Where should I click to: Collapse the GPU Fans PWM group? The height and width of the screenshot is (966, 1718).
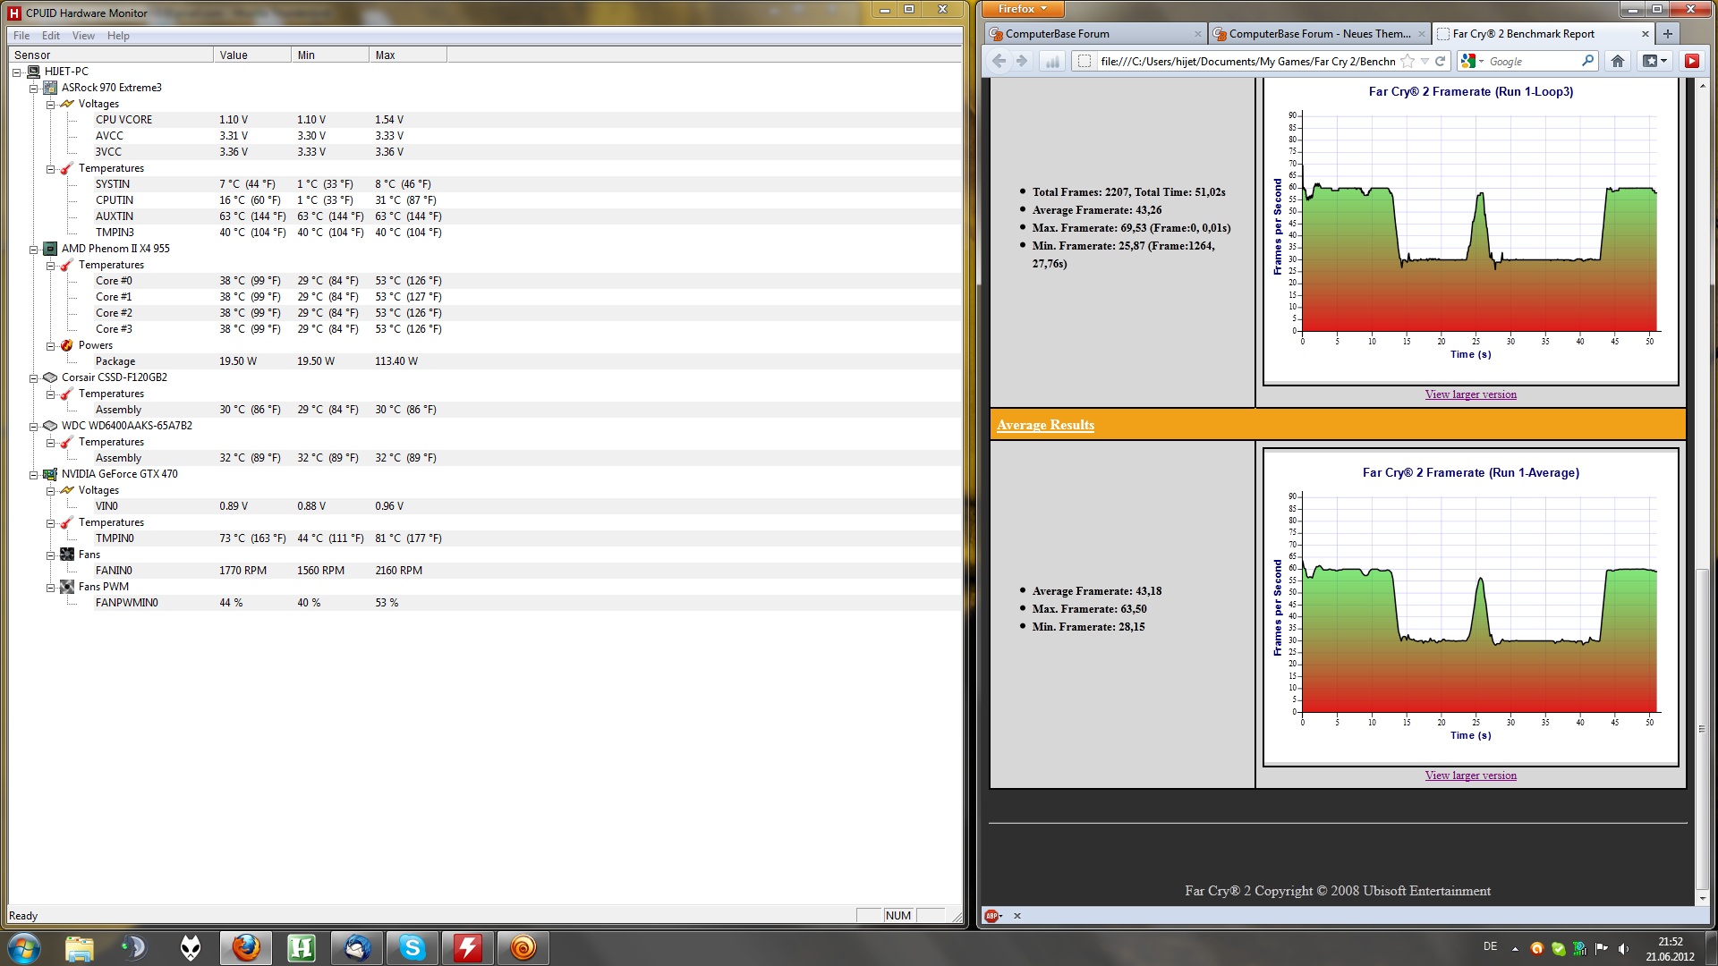[51, 587]
